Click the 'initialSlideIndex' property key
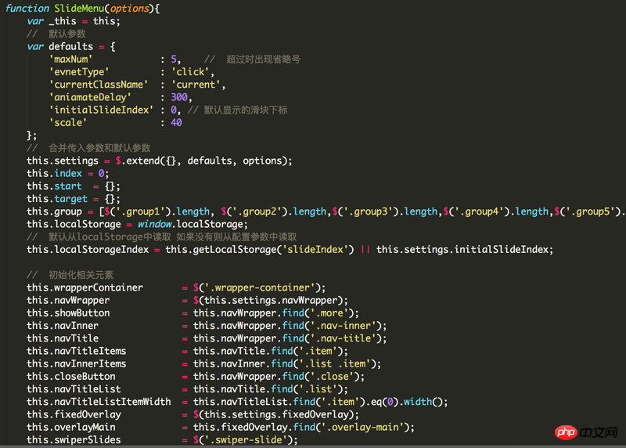The width and height of the screenshot is (626, 448). (101, 110)
